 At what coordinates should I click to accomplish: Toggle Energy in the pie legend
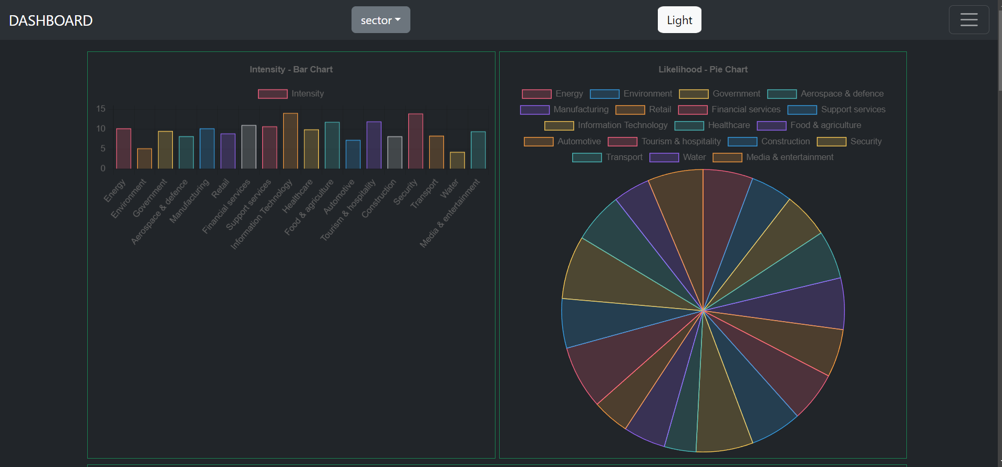coord(553,93)
